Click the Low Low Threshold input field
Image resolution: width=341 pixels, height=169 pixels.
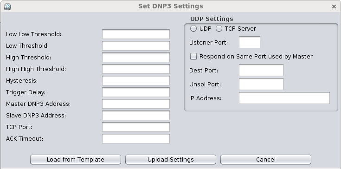[x=136, y=34]
